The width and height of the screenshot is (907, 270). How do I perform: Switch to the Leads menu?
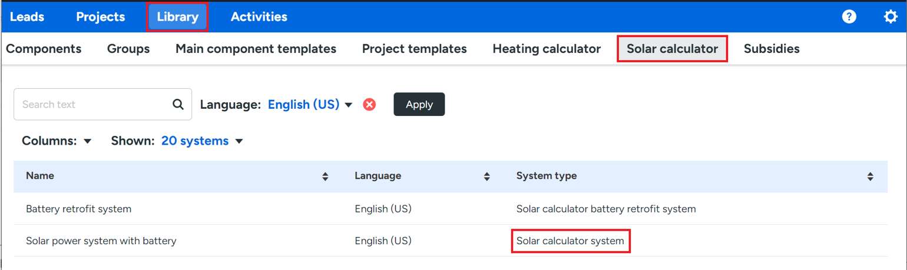point(27,16)
